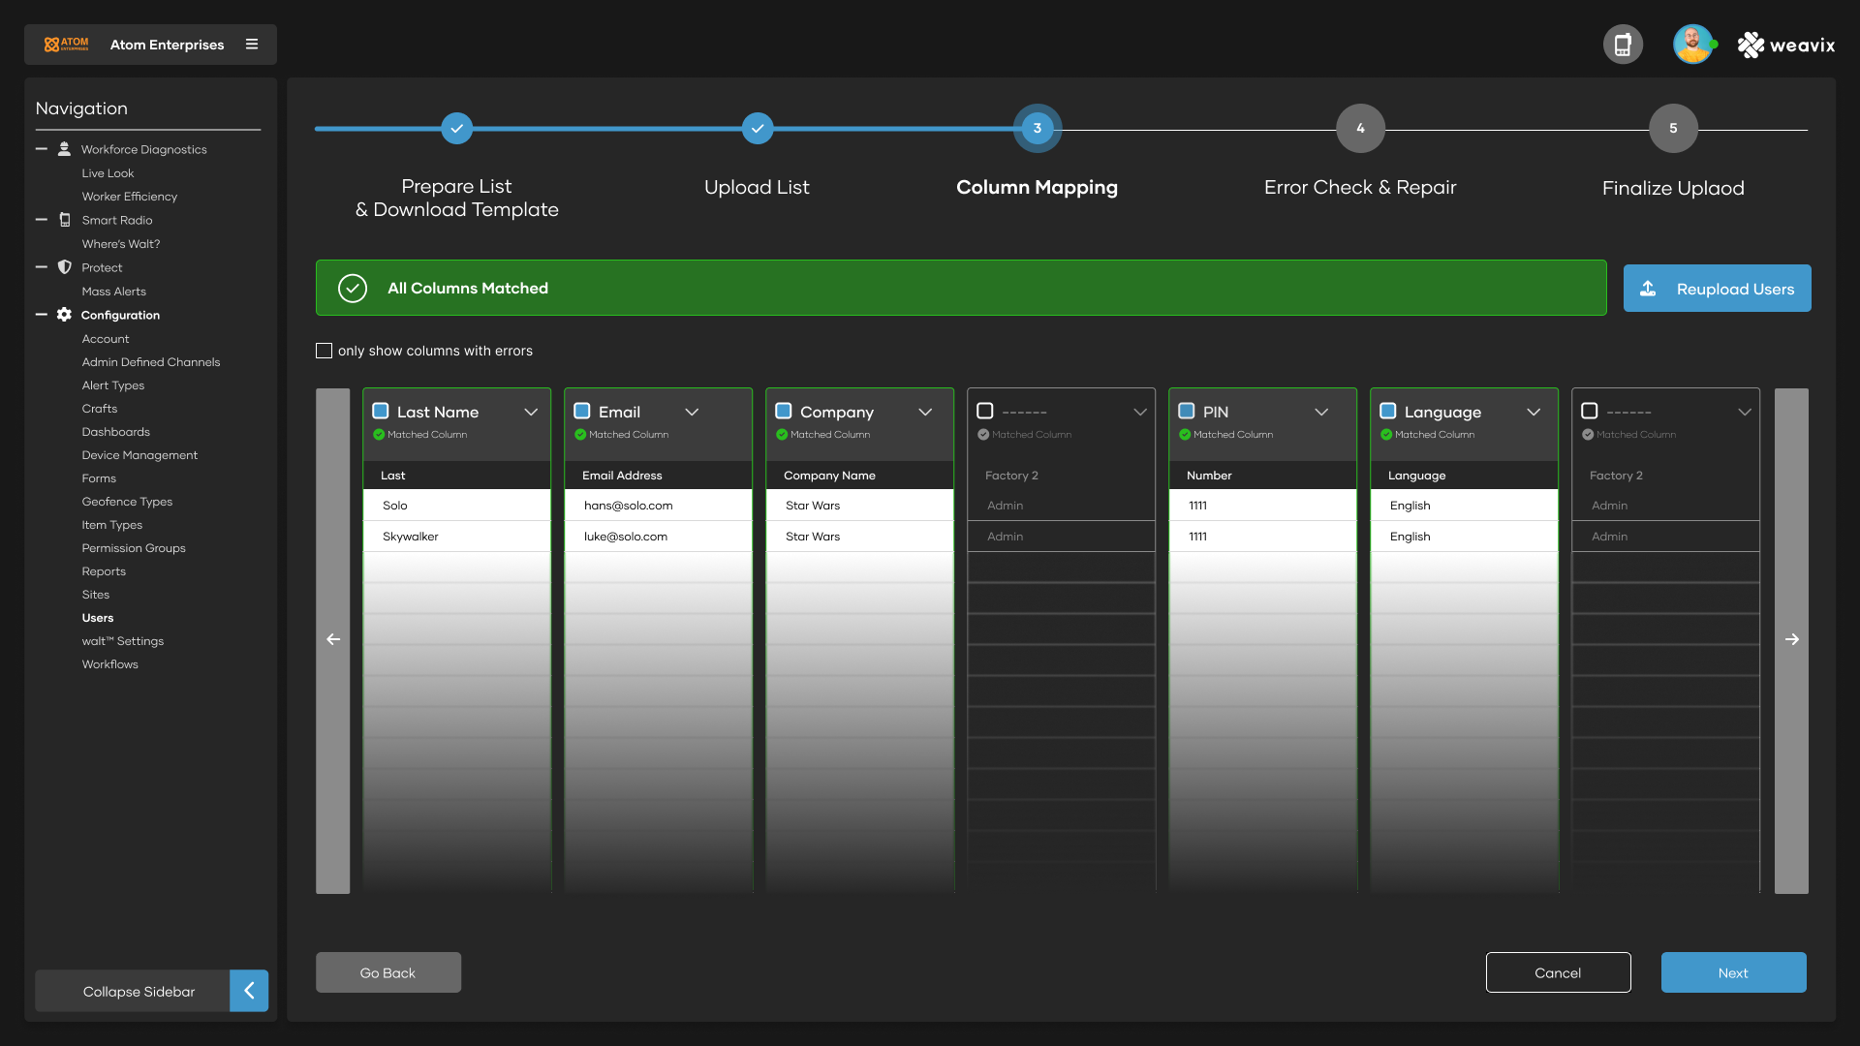Toggle the Company column checkbox
1860x1046 pixels.
(x=784, y=412)
